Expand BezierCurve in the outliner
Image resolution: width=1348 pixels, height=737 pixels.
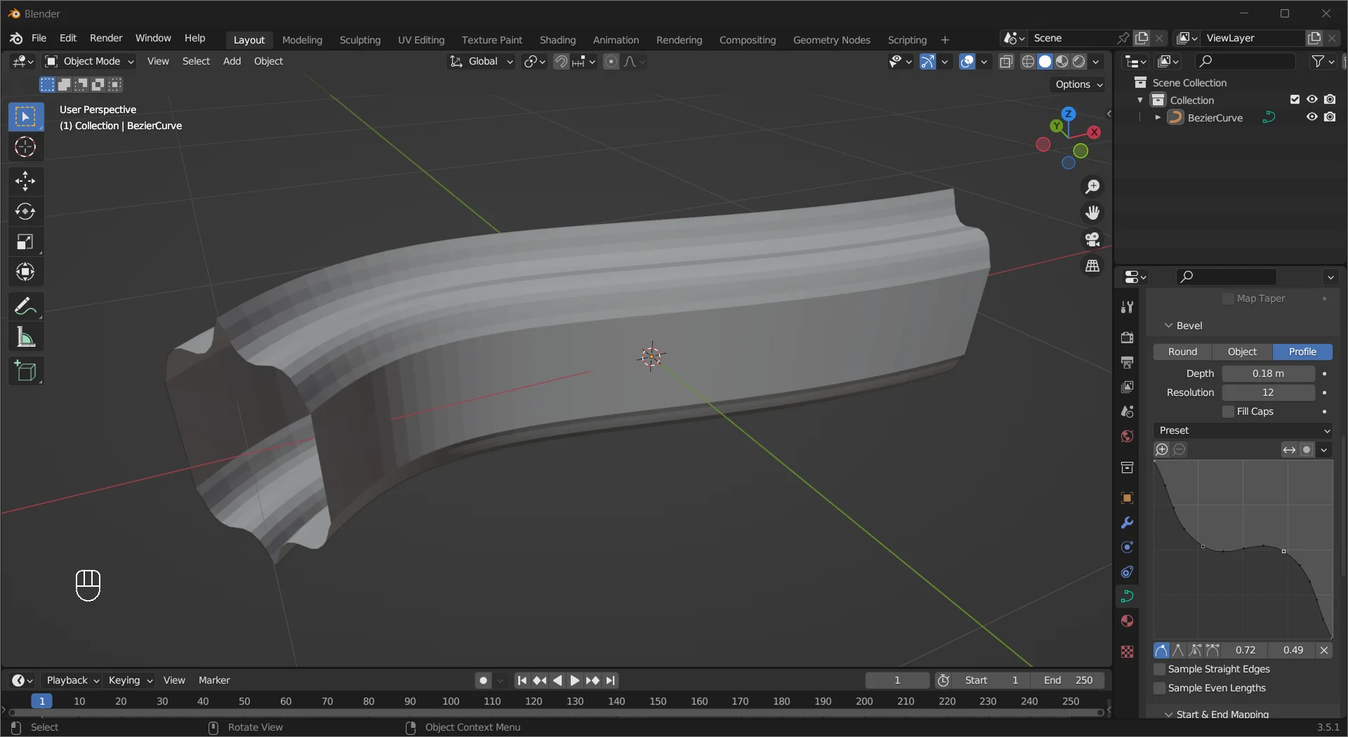pyautogui.click(x=1157, y=117)
